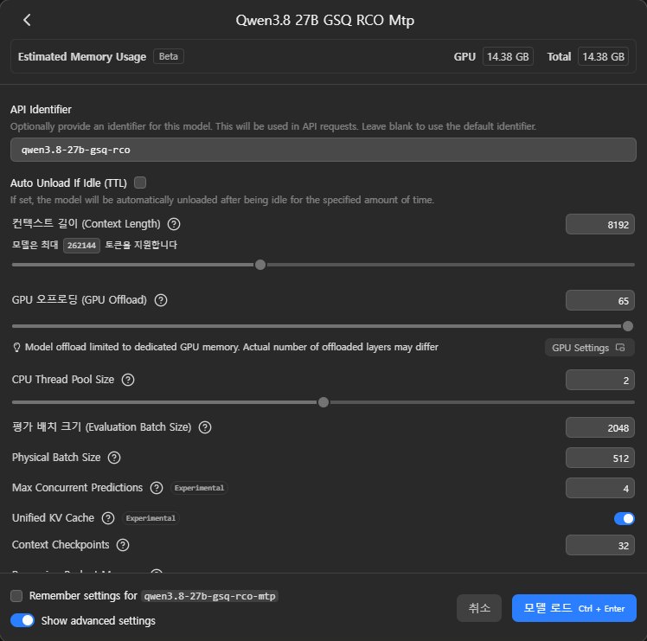Edit Evaluation Batch Size value 2048
The width and height of the screenshot is (647, 641).
(599, 427)
